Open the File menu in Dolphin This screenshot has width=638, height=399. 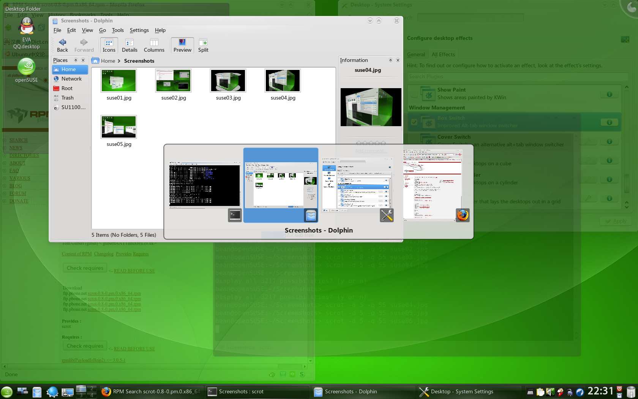click(57, 30)
